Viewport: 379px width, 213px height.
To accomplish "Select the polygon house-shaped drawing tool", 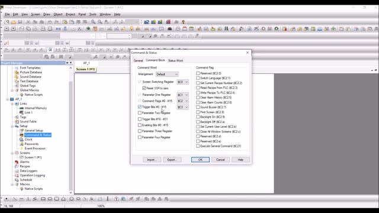I will 63,199.
